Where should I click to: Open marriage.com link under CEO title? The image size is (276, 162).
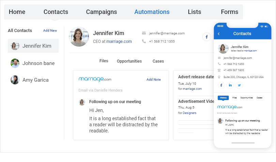119,42
